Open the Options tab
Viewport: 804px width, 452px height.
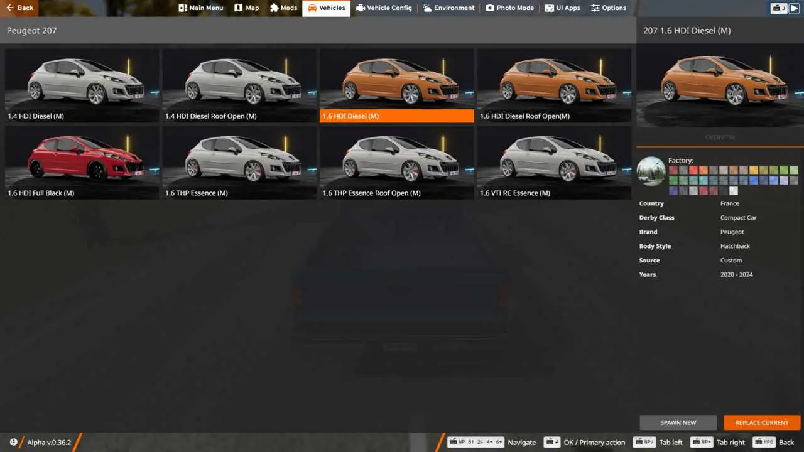(609, 8)
